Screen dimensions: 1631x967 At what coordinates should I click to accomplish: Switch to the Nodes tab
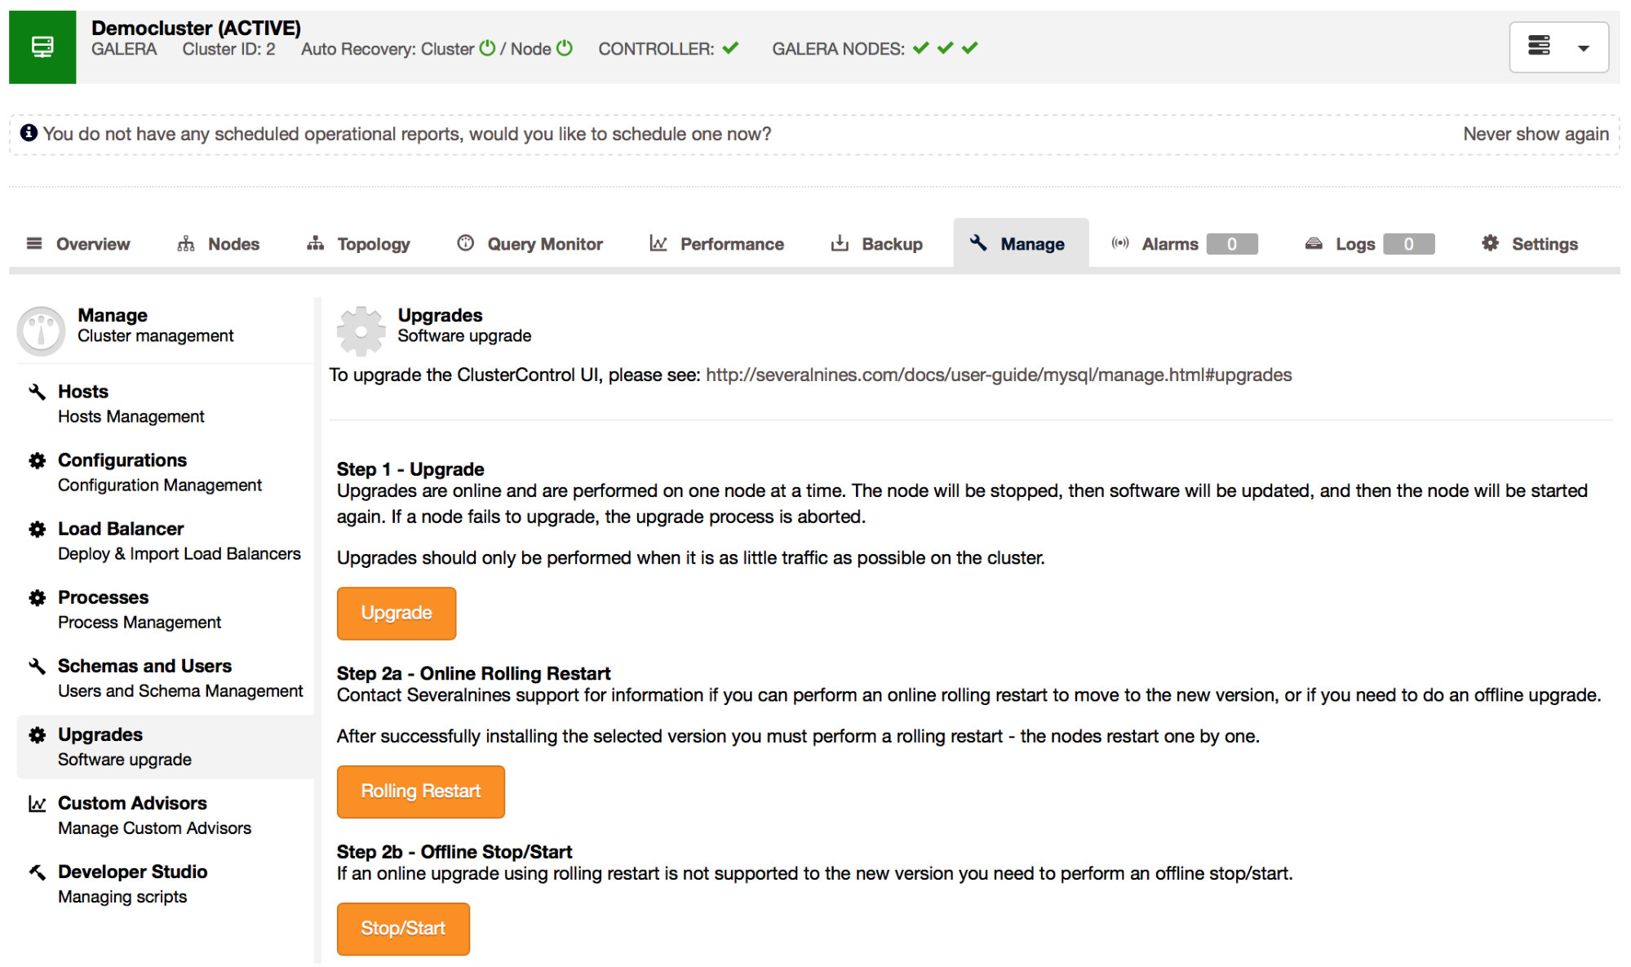219,244
